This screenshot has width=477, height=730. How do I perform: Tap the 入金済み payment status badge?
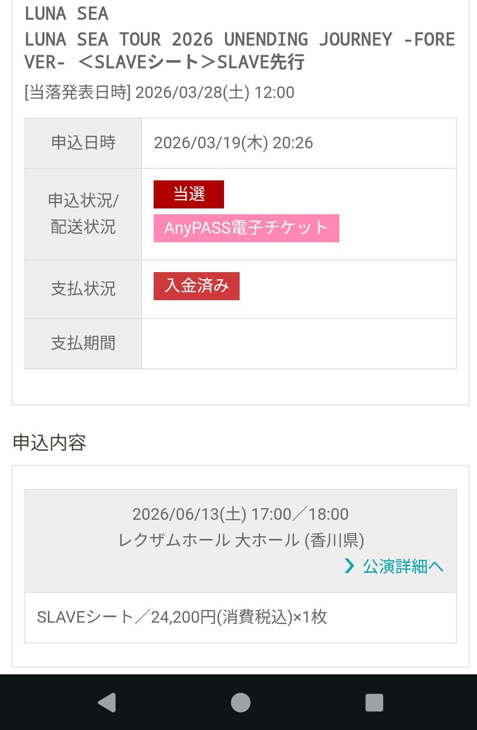(x=196, y=286)
